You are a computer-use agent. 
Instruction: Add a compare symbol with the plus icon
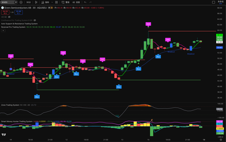pyautogui.click(x=21, y=2)
